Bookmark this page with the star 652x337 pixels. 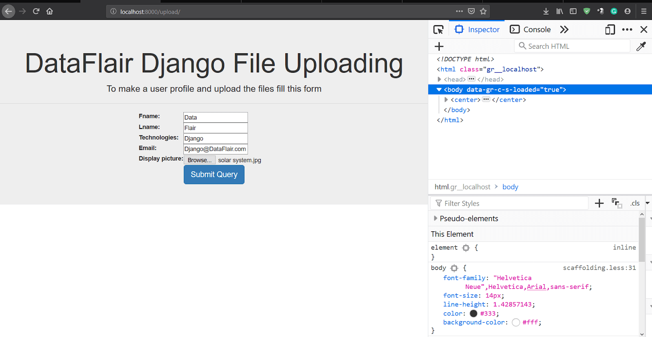pyautogui.click(x=483, y=11)
